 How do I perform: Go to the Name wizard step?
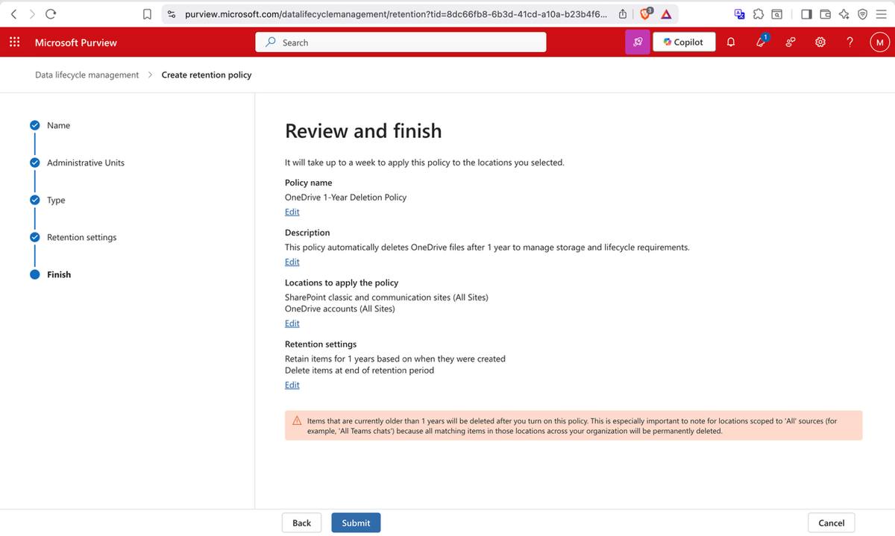click(x=58, y=125)
